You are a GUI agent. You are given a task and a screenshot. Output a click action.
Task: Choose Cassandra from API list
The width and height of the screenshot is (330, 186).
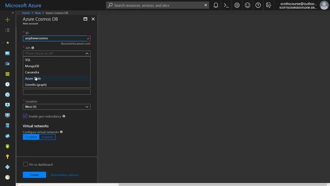57,72
